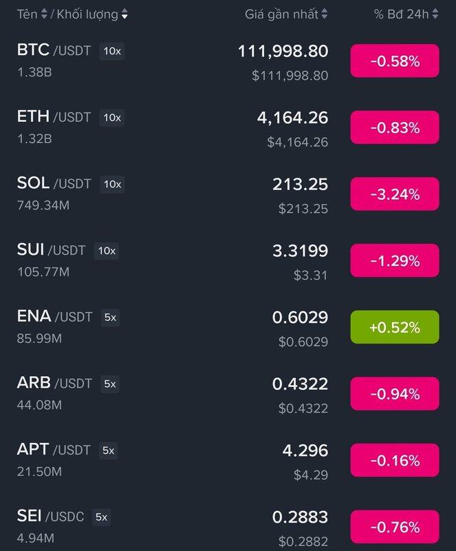Sort list by Tên column arrows
The width and height of the screenshot is (456, 551).
(x=44, y=14)
